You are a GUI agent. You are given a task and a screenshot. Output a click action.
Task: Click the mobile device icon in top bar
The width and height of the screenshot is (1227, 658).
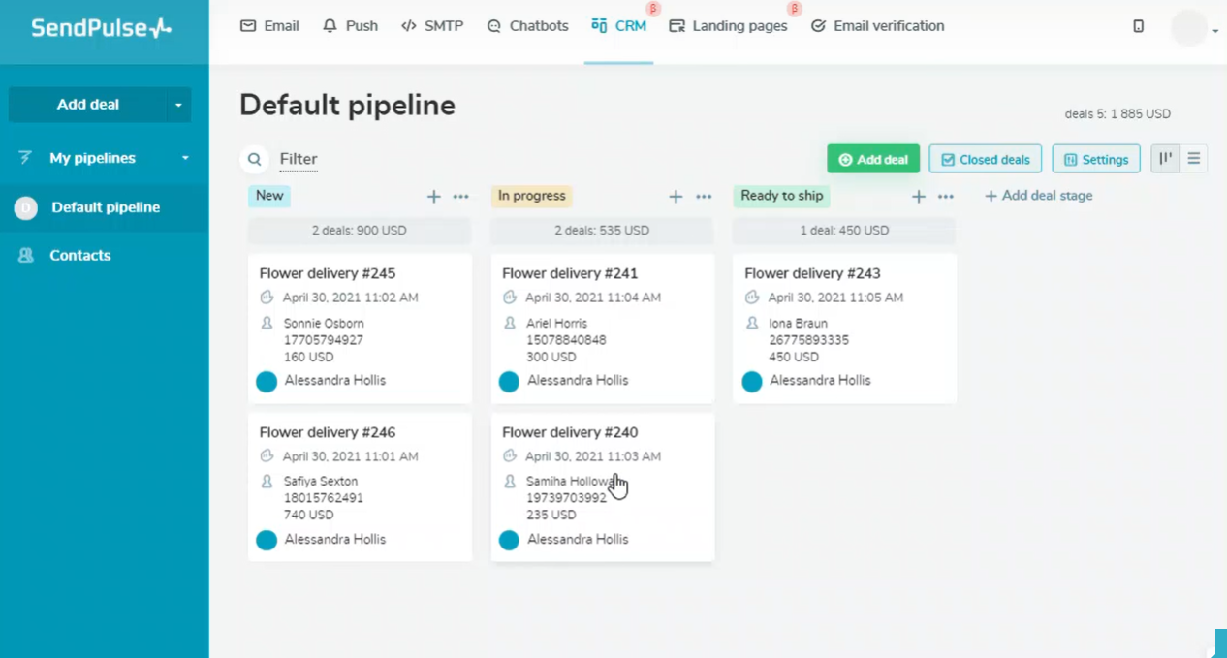click(1138, 26)
